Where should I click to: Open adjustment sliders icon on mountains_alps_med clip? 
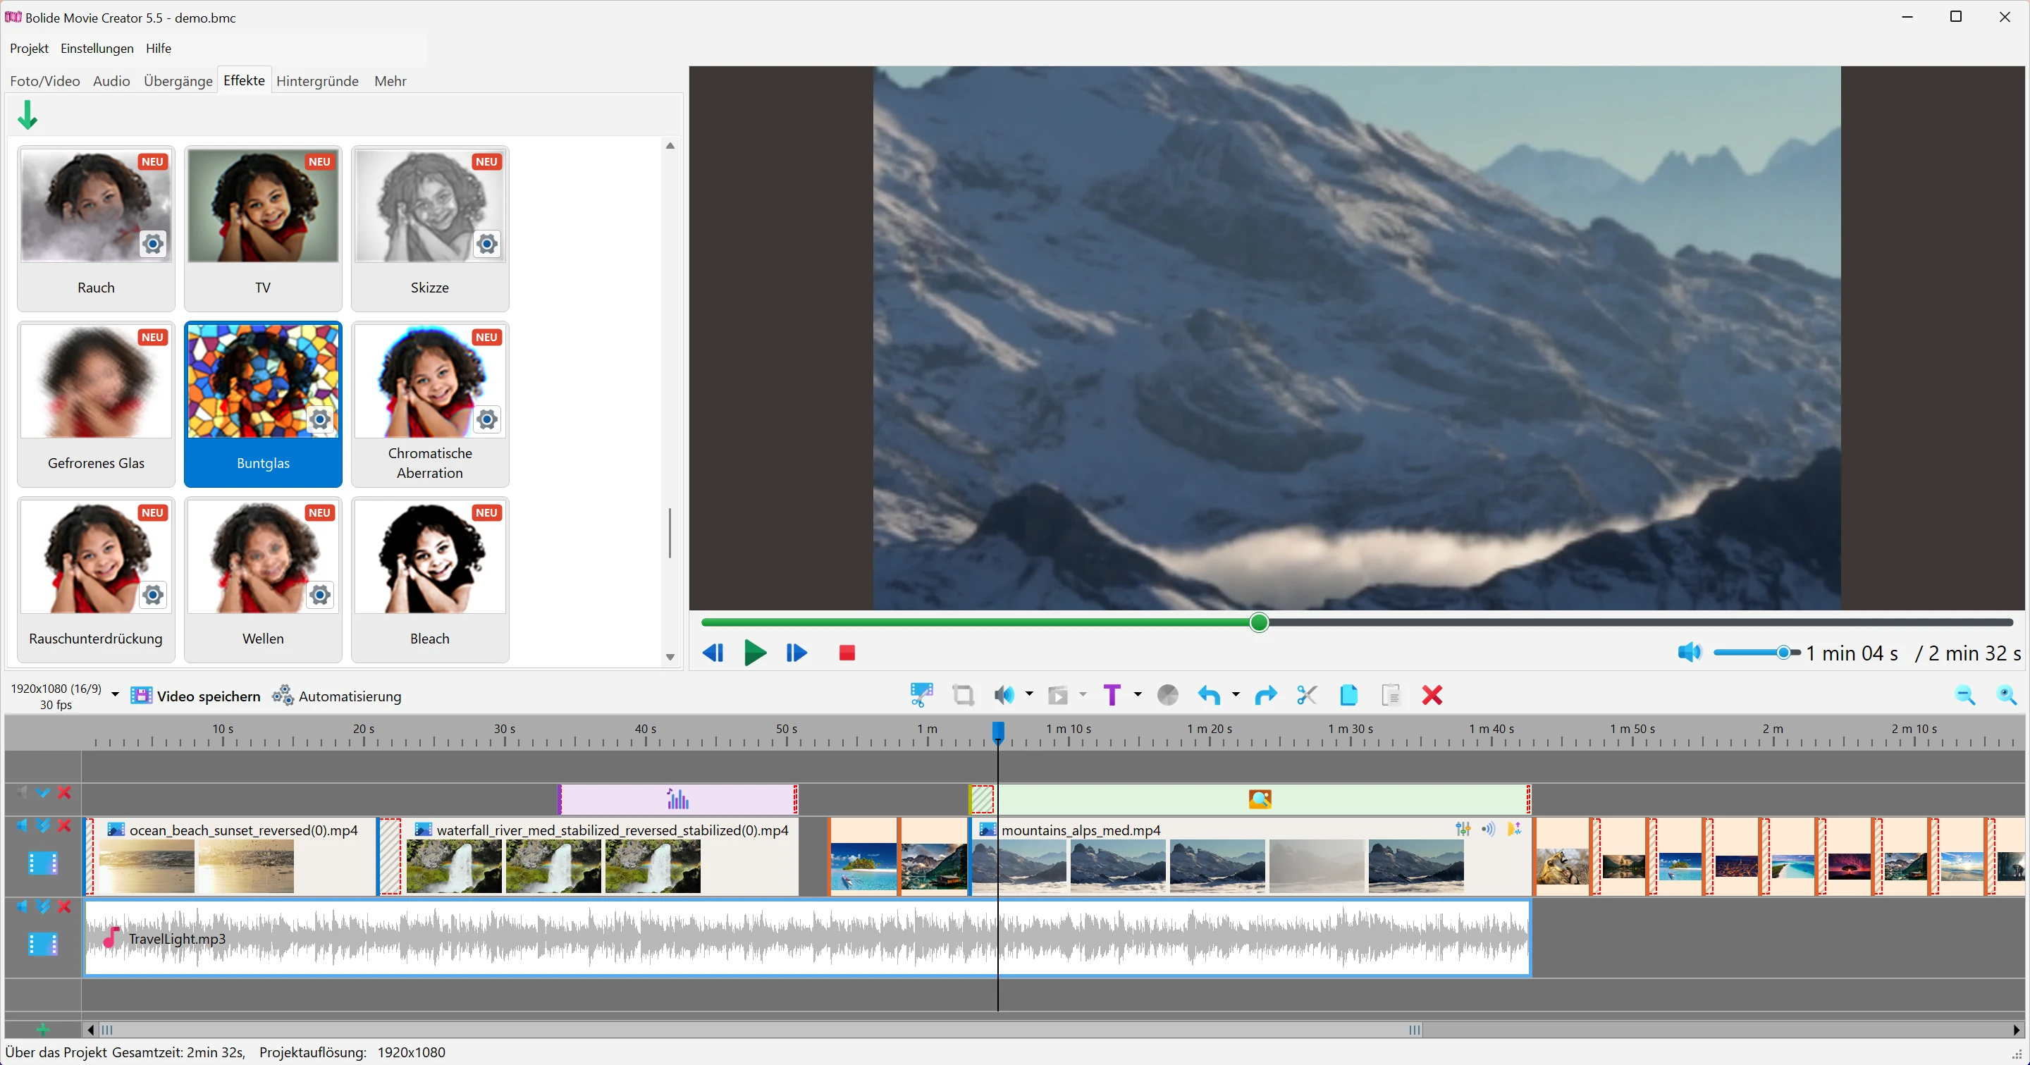1463,829
